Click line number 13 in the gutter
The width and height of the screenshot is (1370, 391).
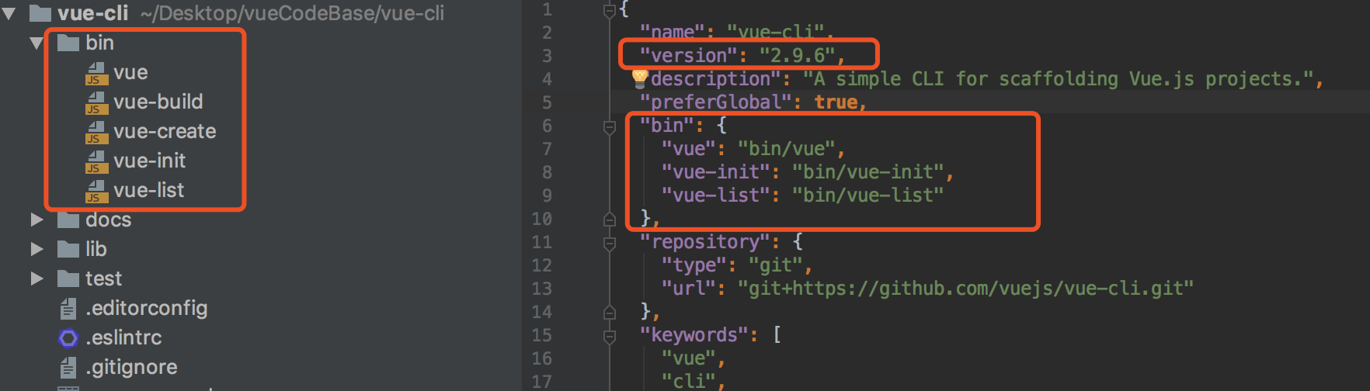542,289
